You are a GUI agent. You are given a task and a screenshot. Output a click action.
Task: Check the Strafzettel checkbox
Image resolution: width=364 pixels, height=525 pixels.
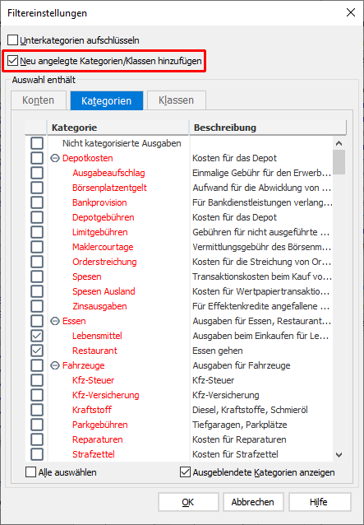37,454
